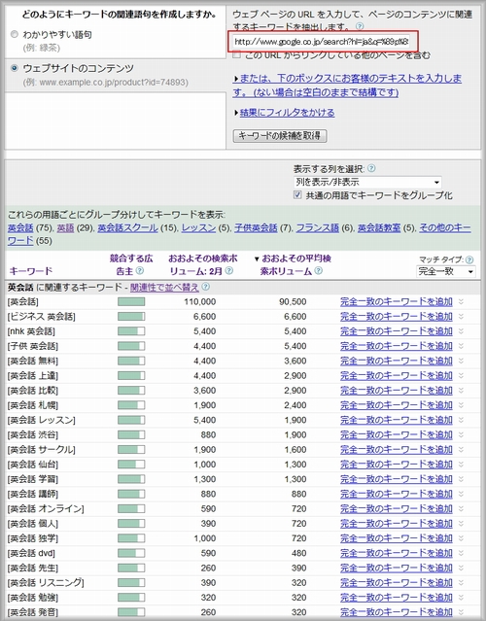Select the [英会話 オンライン] keyword text
The height and width of the screenshot is (621, 486).
[x=46, y=508]
